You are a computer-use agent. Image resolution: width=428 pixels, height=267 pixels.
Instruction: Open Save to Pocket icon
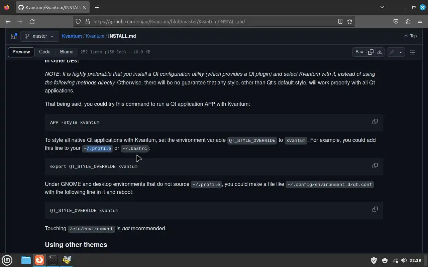pos(396,21)
